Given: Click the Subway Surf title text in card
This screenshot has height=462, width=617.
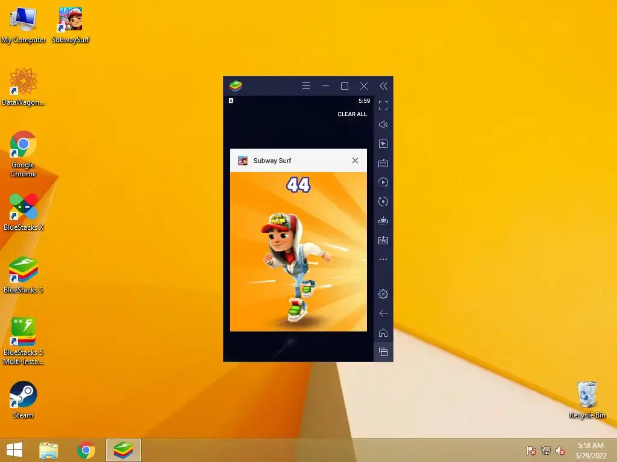Looking at the screenshot, I should coord(272,161).
